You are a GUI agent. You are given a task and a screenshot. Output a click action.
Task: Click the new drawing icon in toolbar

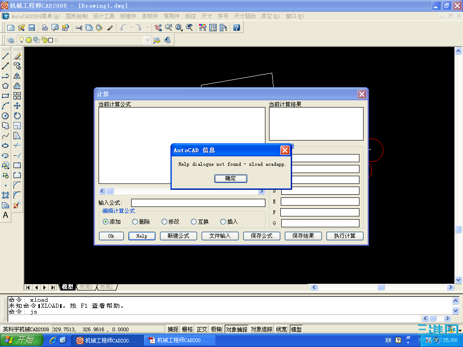pos(11,28)
